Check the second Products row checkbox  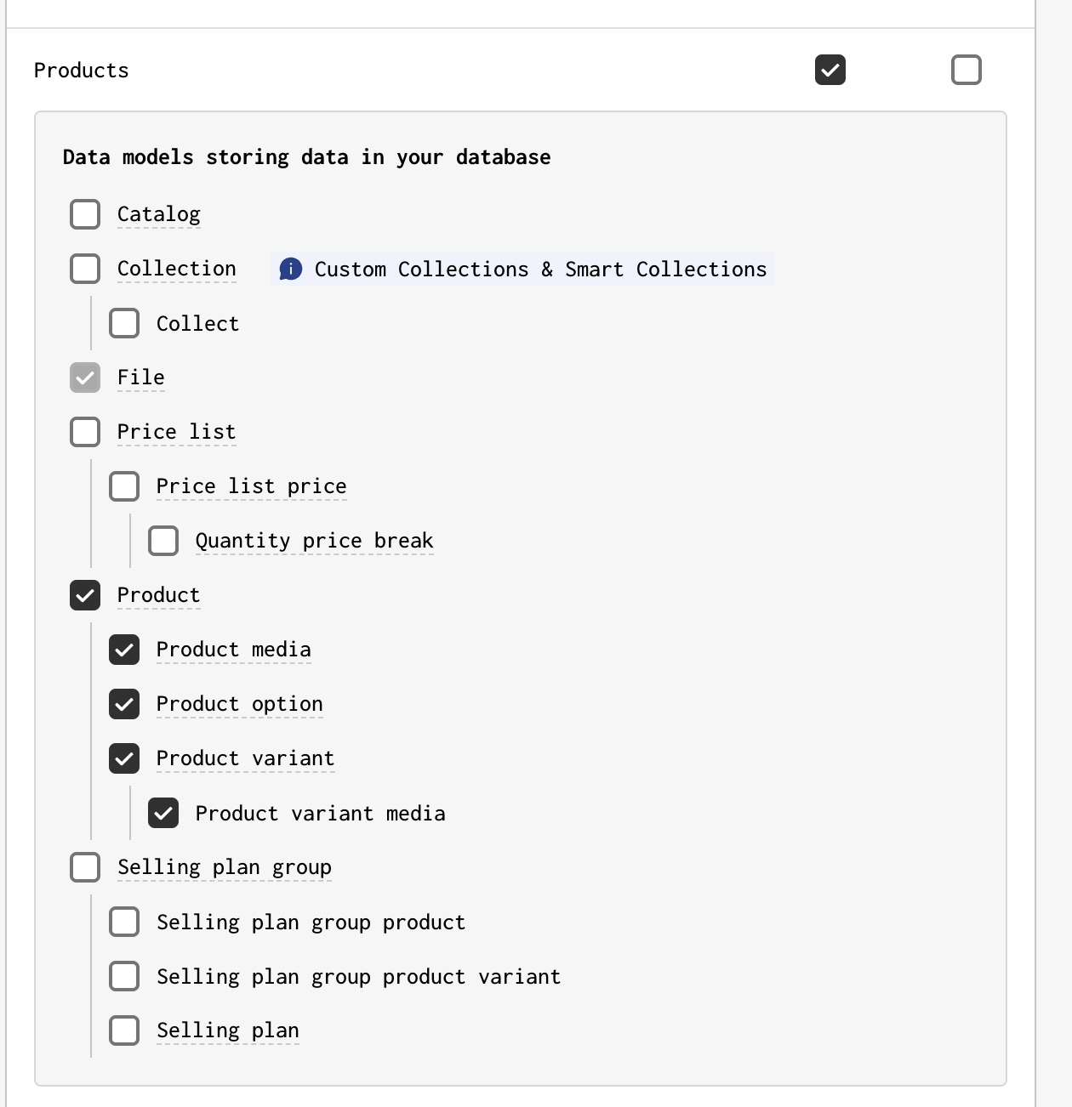coord(967,70)
